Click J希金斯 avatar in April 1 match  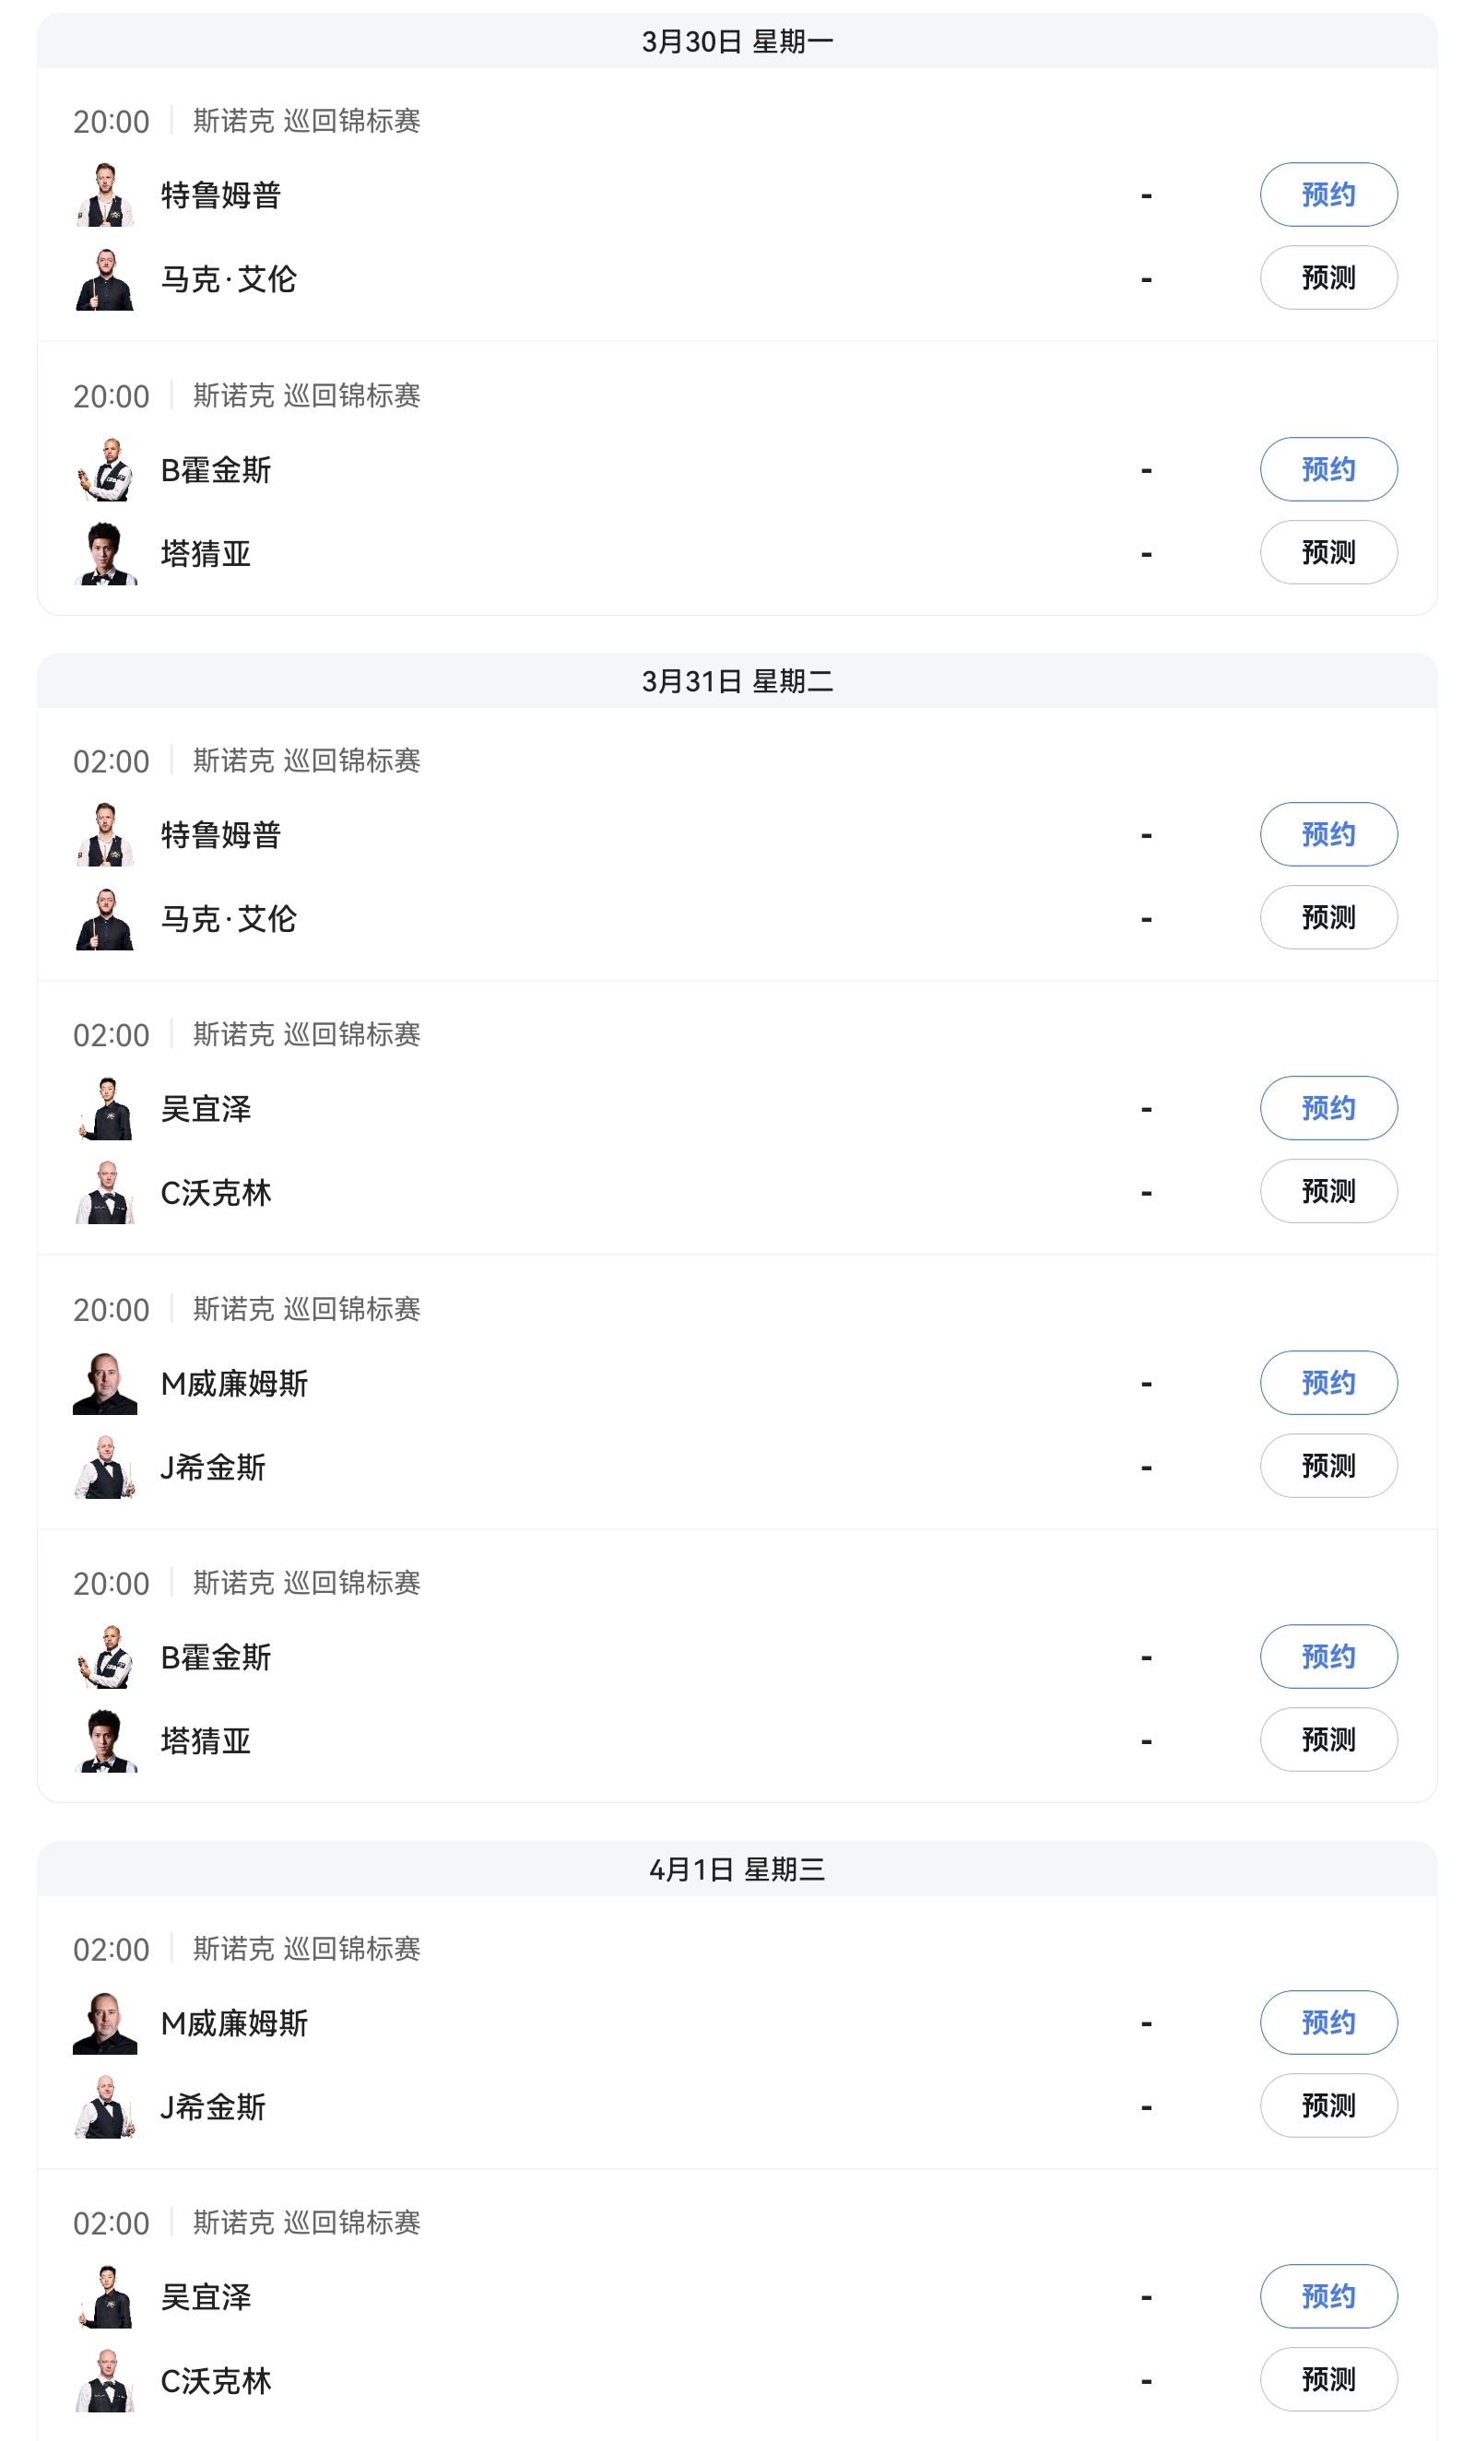105,2107
